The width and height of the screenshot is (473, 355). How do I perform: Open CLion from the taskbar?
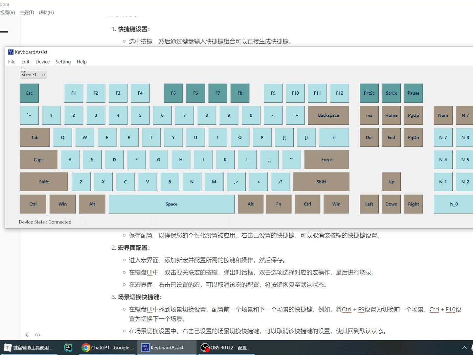[x=68, y=347]
